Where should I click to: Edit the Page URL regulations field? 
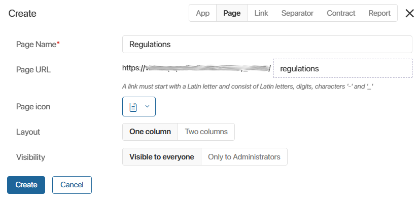[342, 68]
